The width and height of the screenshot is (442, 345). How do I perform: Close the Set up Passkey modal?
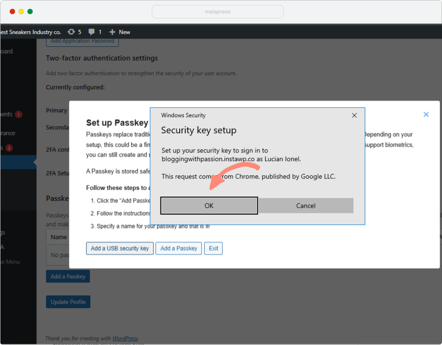point(426,115)
